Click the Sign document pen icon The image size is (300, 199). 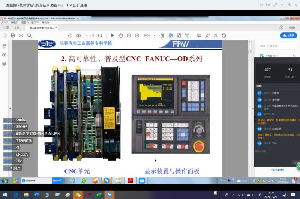tap(216, 35)
